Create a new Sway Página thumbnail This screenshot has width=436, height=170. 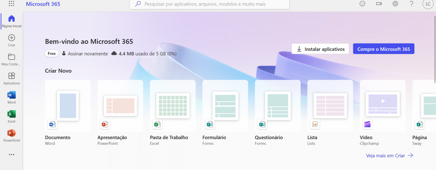pyautogui.click(x=424, y=106)
